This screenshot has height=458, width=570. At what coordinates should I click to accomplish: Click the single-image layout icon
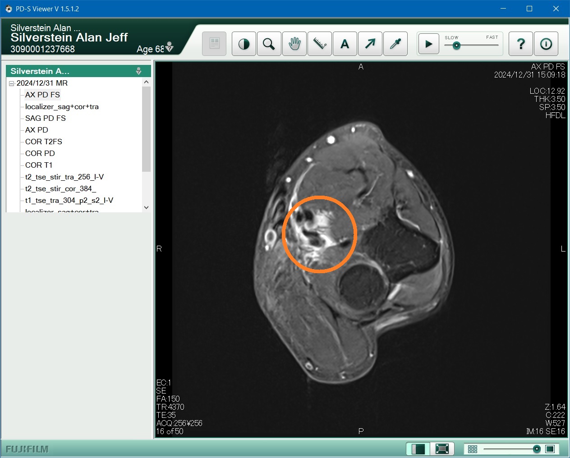point(550,449)
